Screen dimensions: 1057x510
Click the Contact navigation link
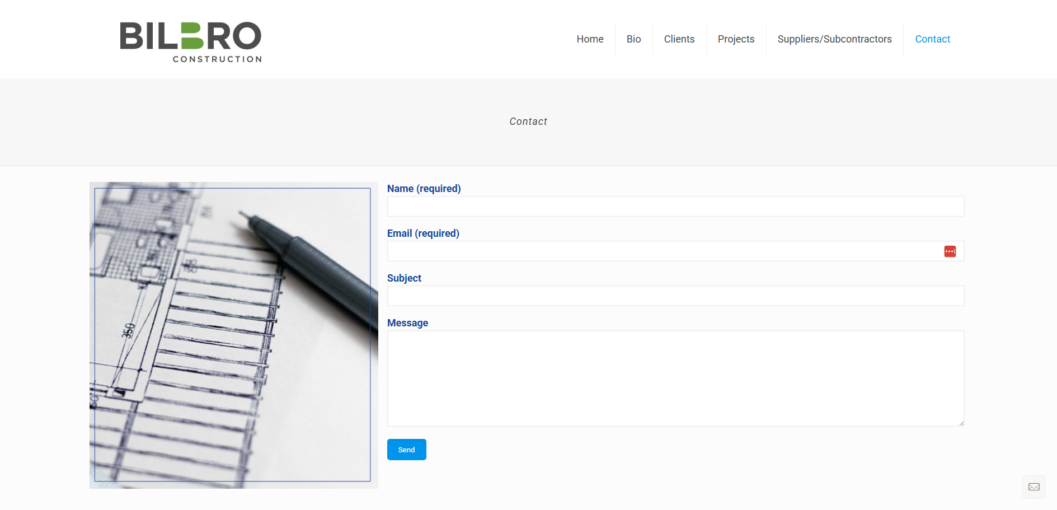932,39
